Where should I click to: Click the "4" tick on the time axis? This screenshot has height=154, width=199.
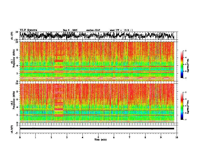pyautogui.click(x=83, y=137)
